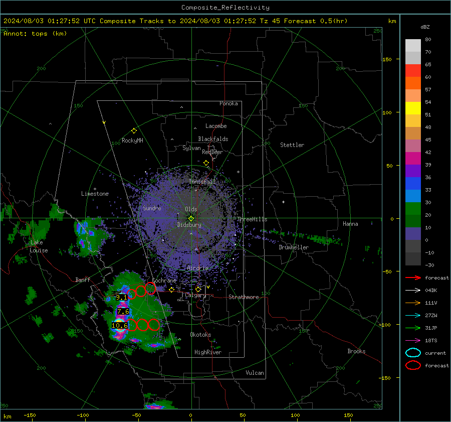Click the yellow 51 dBZ color swatch
The width and height of the screenshot is (451, 422).
coord(413,108)
